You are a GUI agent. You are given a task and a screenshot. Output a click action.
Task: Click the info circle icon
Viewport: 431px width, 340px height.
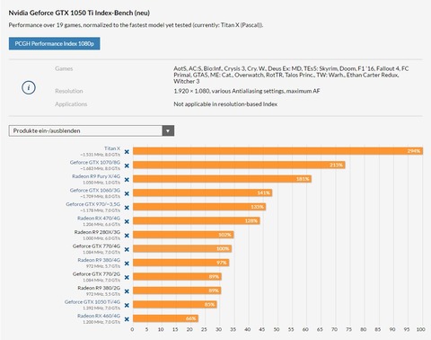point(29,87)
